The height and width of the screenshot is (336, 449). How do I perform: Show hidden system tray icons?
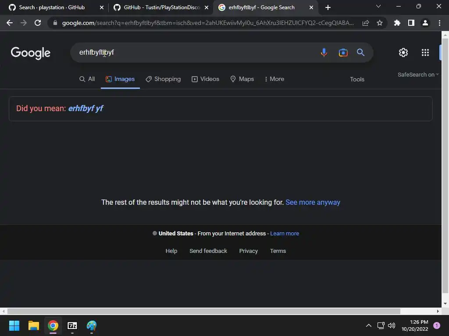pos(369,325)
